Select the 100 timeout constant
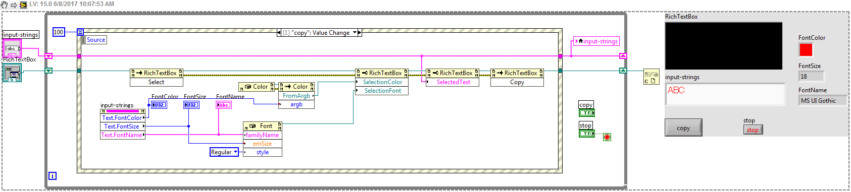The width and height of the screenshot is (851, 192). point(59,32)
